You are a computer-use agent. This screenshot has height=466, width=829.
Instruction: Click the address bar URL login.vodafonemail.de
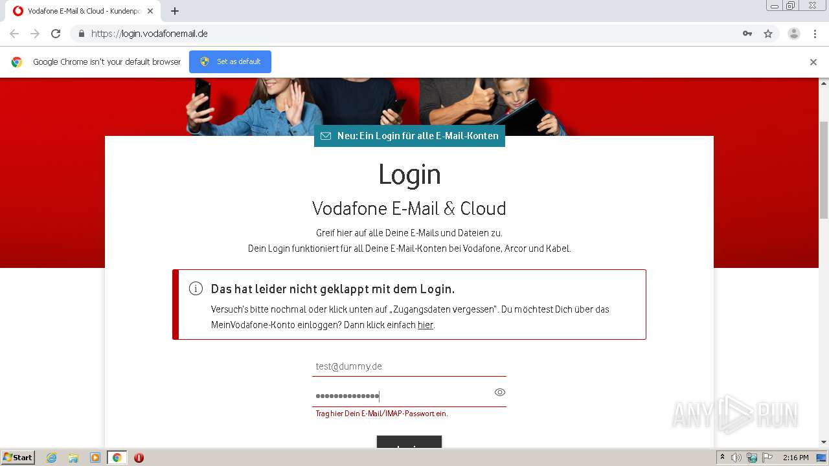point(150,34)
